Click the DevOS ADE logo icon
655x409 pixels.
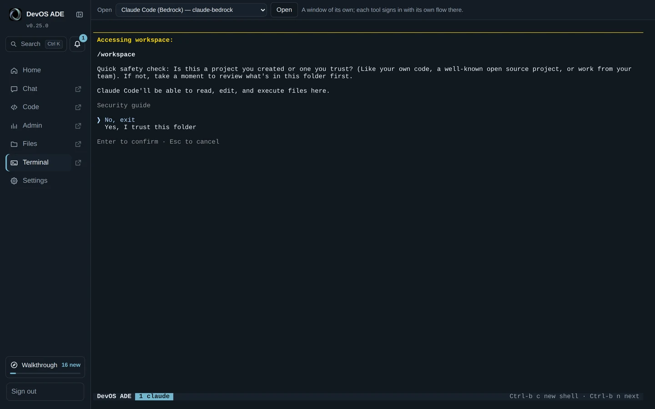click(15, 15)
